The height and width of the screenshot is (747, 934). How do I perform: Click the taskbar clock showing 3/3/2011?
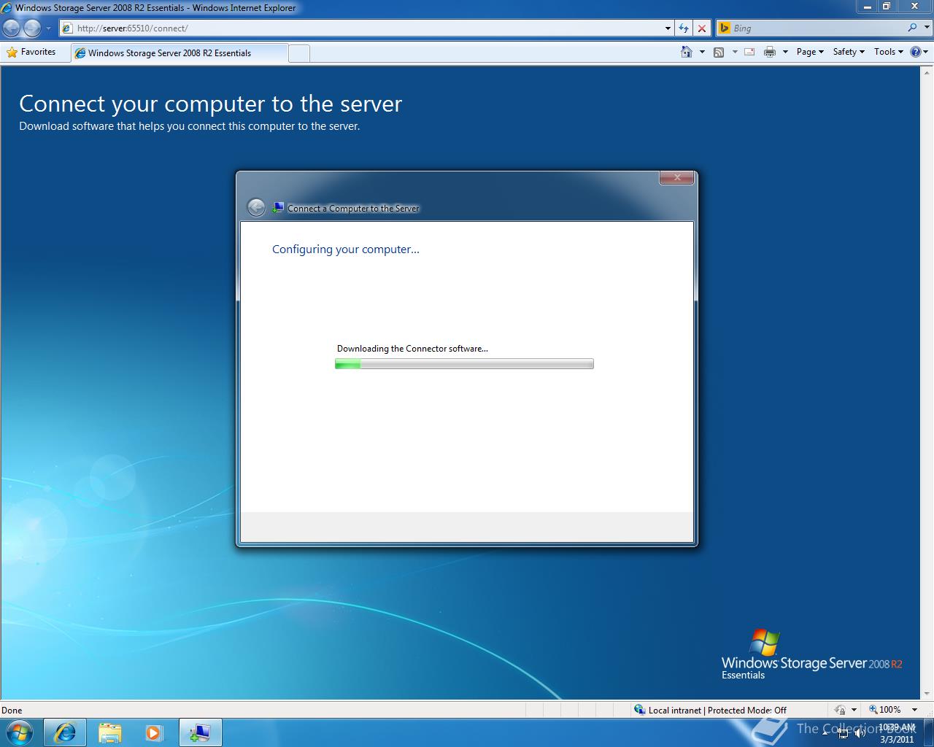897,733
